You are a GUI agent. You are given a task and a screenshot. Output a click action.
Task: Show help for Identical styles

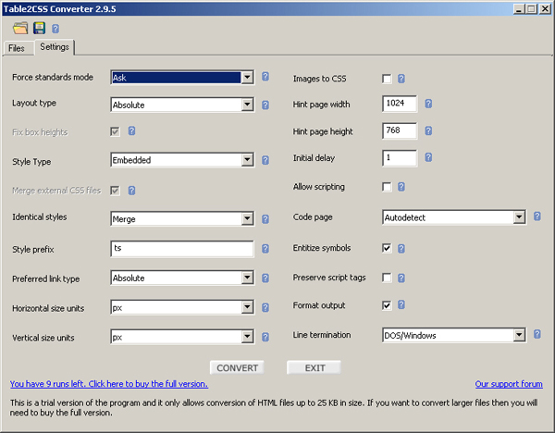[265, 219]
